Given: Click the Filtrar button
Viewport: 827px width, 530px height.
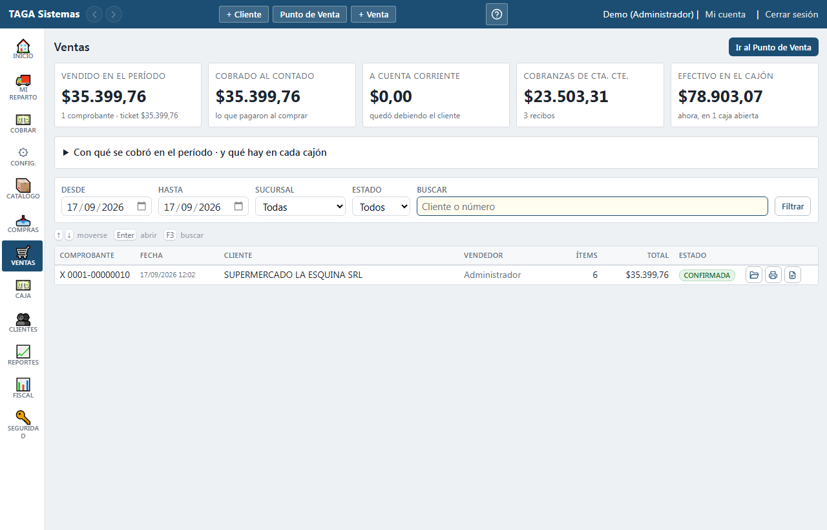Looking at the screenshot, I should click(793, 206).
